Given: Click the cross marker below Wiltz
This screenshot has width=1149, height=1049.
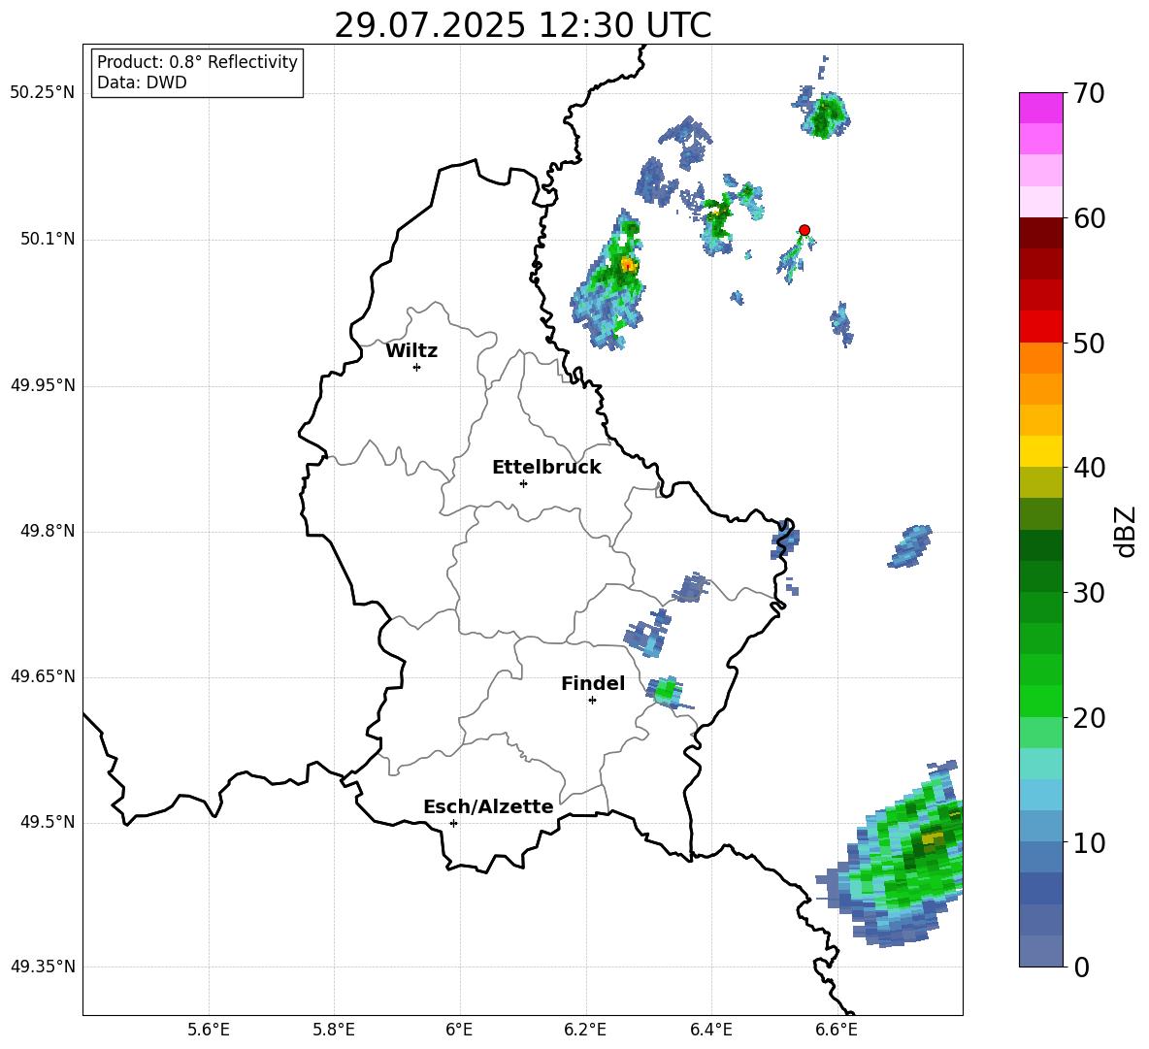Looking at the screenshot, I should [x=417, y=367].
